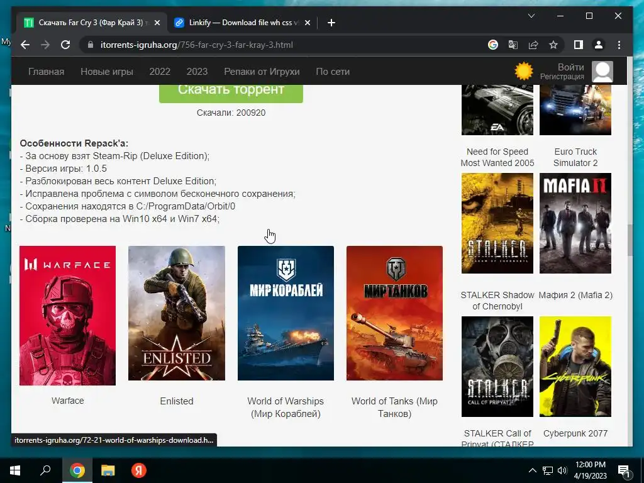Click the padlock site info icon
644x483 pixels.
[x=91, y=45]
